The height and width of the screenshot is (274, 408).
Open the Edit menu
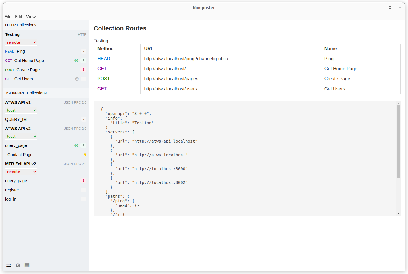click(x=19, y=17)
